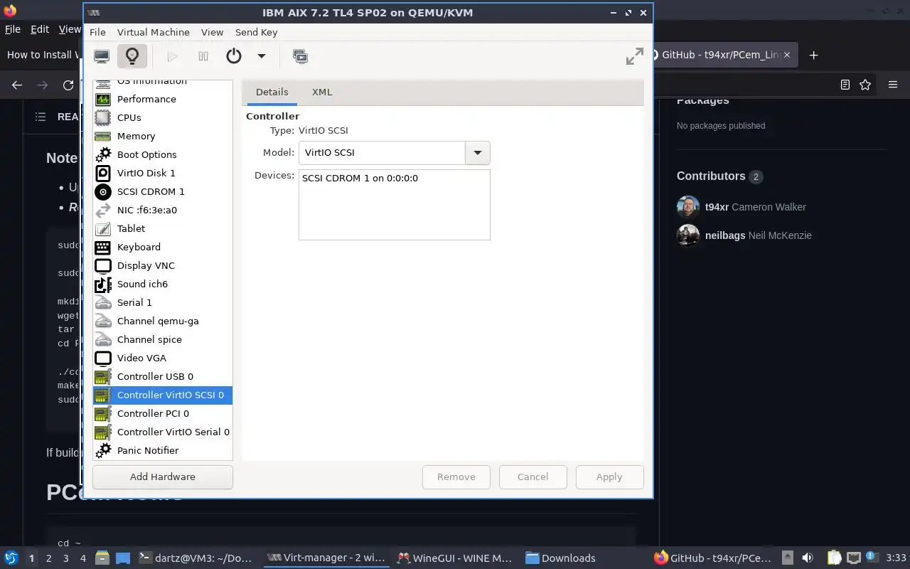Open the shutdown options dropdown arrow
This screenshot has height=569, width=910.
pos(262,56)
